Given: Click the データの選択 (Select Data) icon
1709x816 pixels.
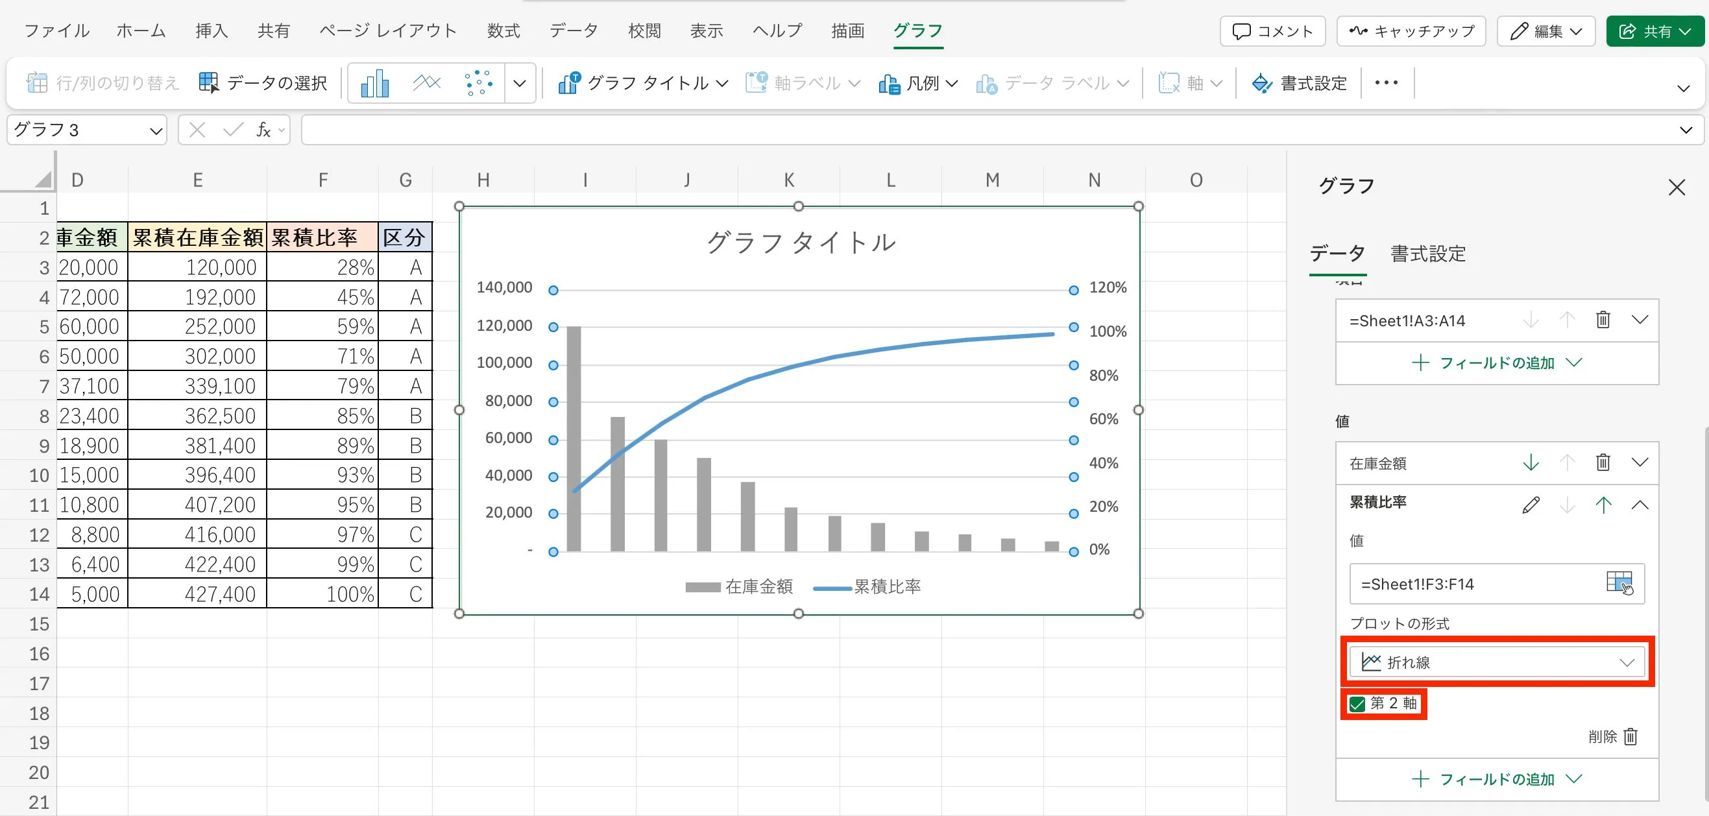Looking at the screenshot, I should click(209, 83).
